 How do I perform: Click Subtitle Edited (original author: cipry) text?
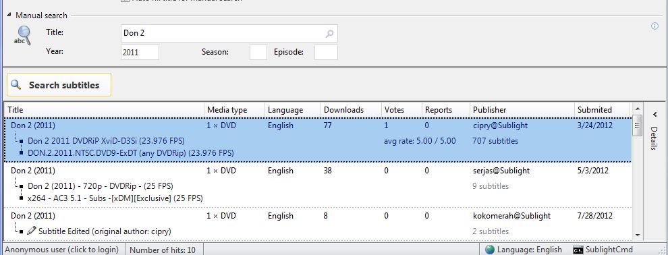pos(105,231)
